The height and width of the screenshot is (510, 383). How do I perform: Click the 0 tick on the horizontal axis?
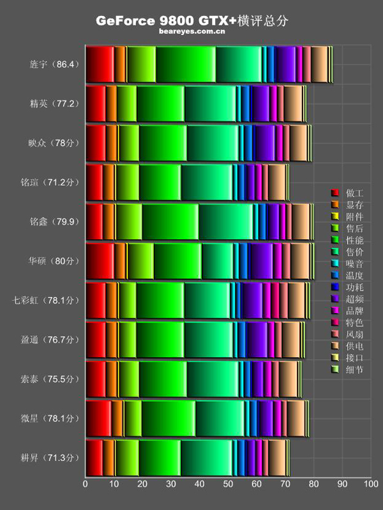pyautogui.click(x=86, y=484)
